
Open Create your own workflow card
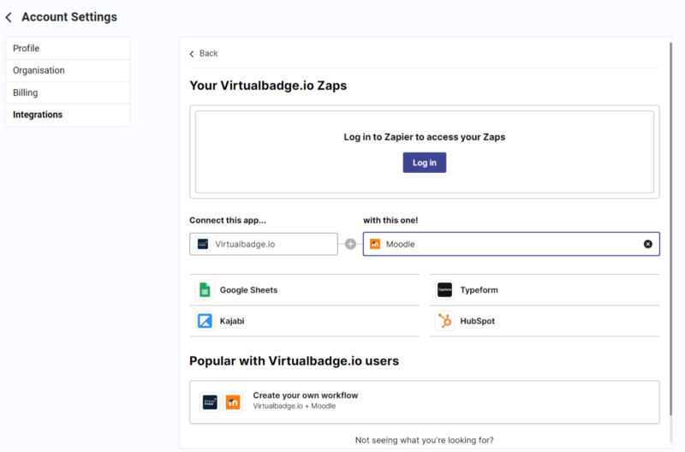coord(424,401)
